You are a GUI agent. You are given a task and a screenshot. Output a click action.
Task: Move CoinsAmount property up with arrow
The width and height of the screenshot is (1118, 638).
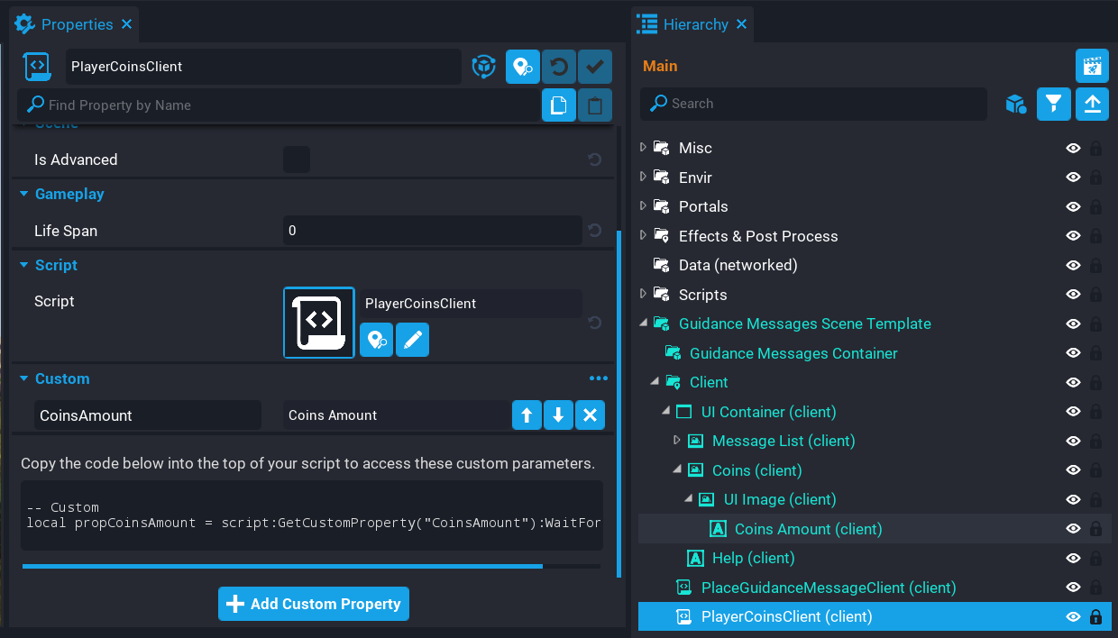527,415
